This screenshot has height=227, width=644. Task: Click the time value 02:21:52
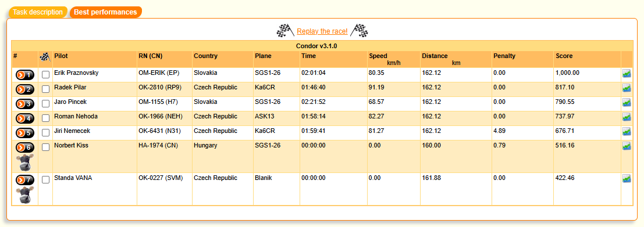point(314,102)
